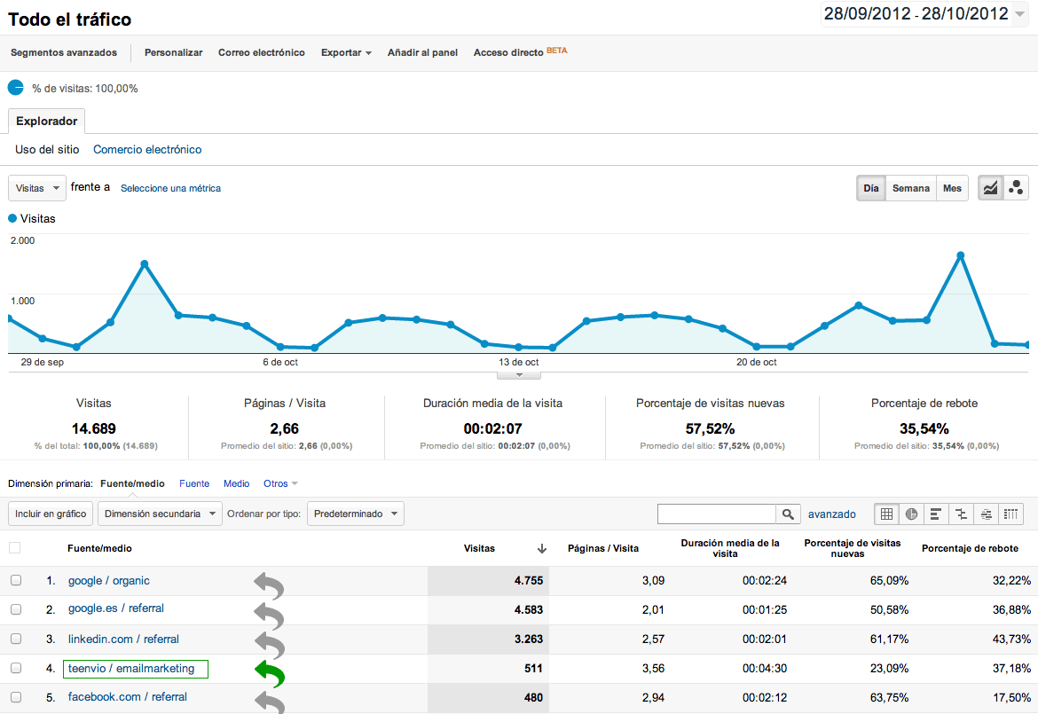Switch to the motion chart bubbles icon

[1016, 188]
